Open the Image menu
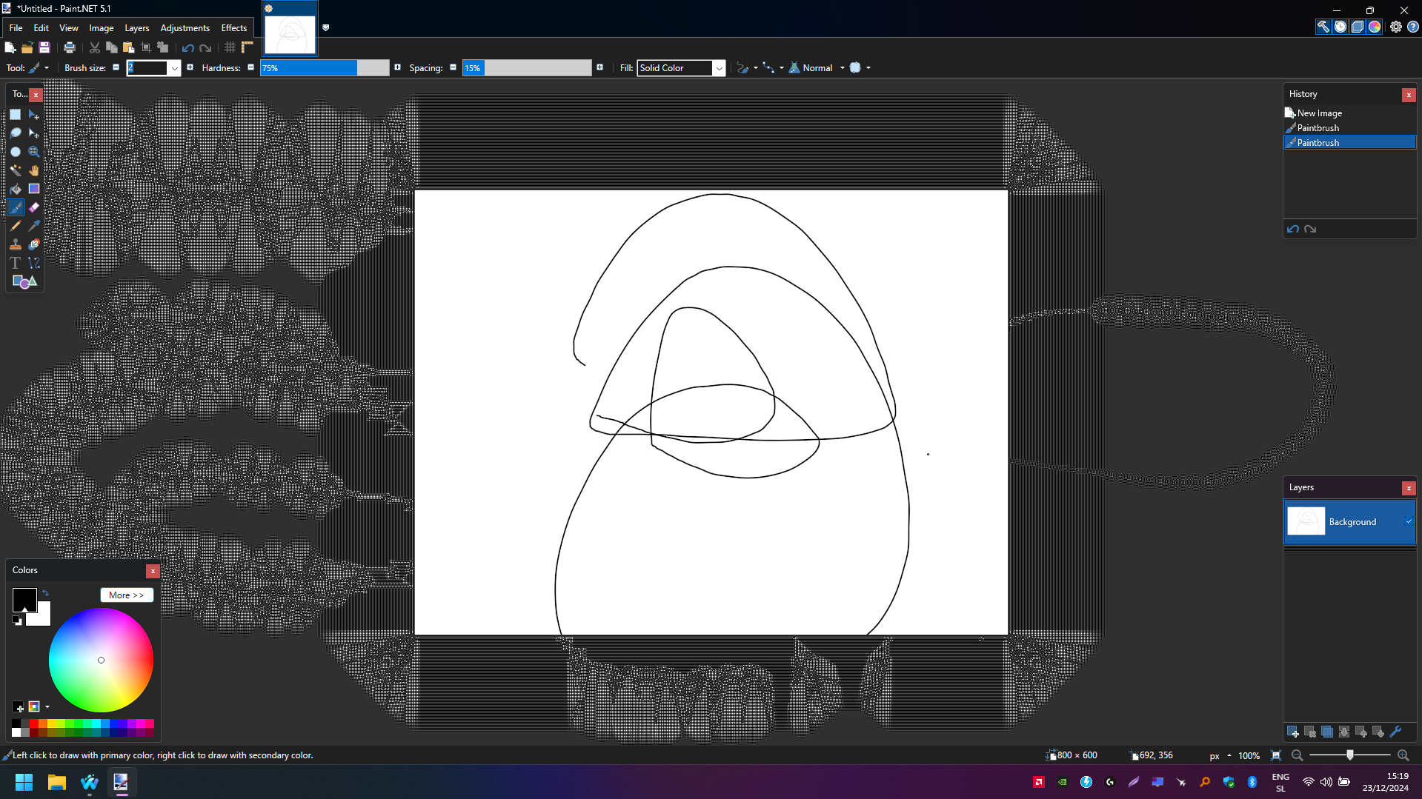 (102, 28)
